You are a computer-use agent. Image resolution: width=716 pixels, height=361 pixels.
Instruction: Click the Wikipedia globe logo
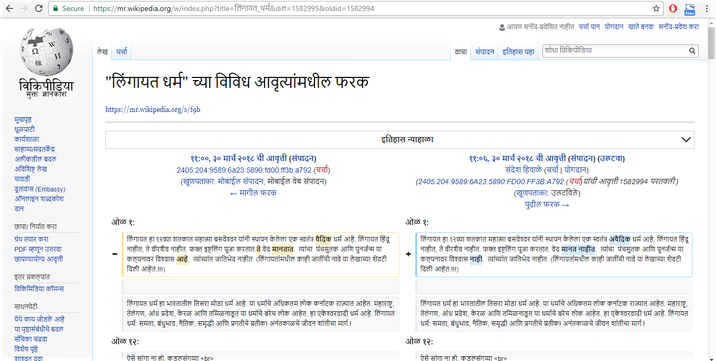(47, 52)
